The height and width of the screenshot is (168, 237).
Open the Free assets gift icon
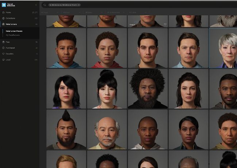[x=3, y=42]
